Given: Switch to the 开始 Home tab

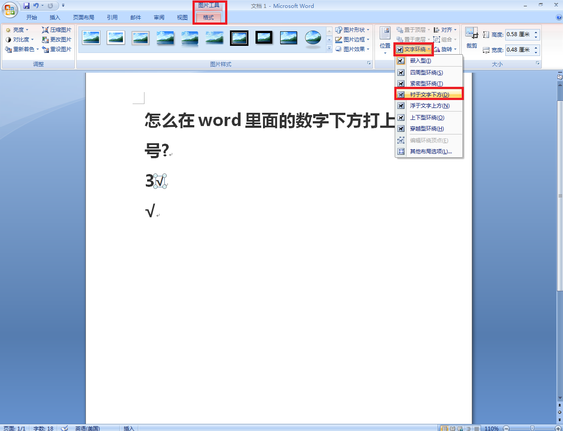Looking at the screenshot, I should click(x=32, y=18).
